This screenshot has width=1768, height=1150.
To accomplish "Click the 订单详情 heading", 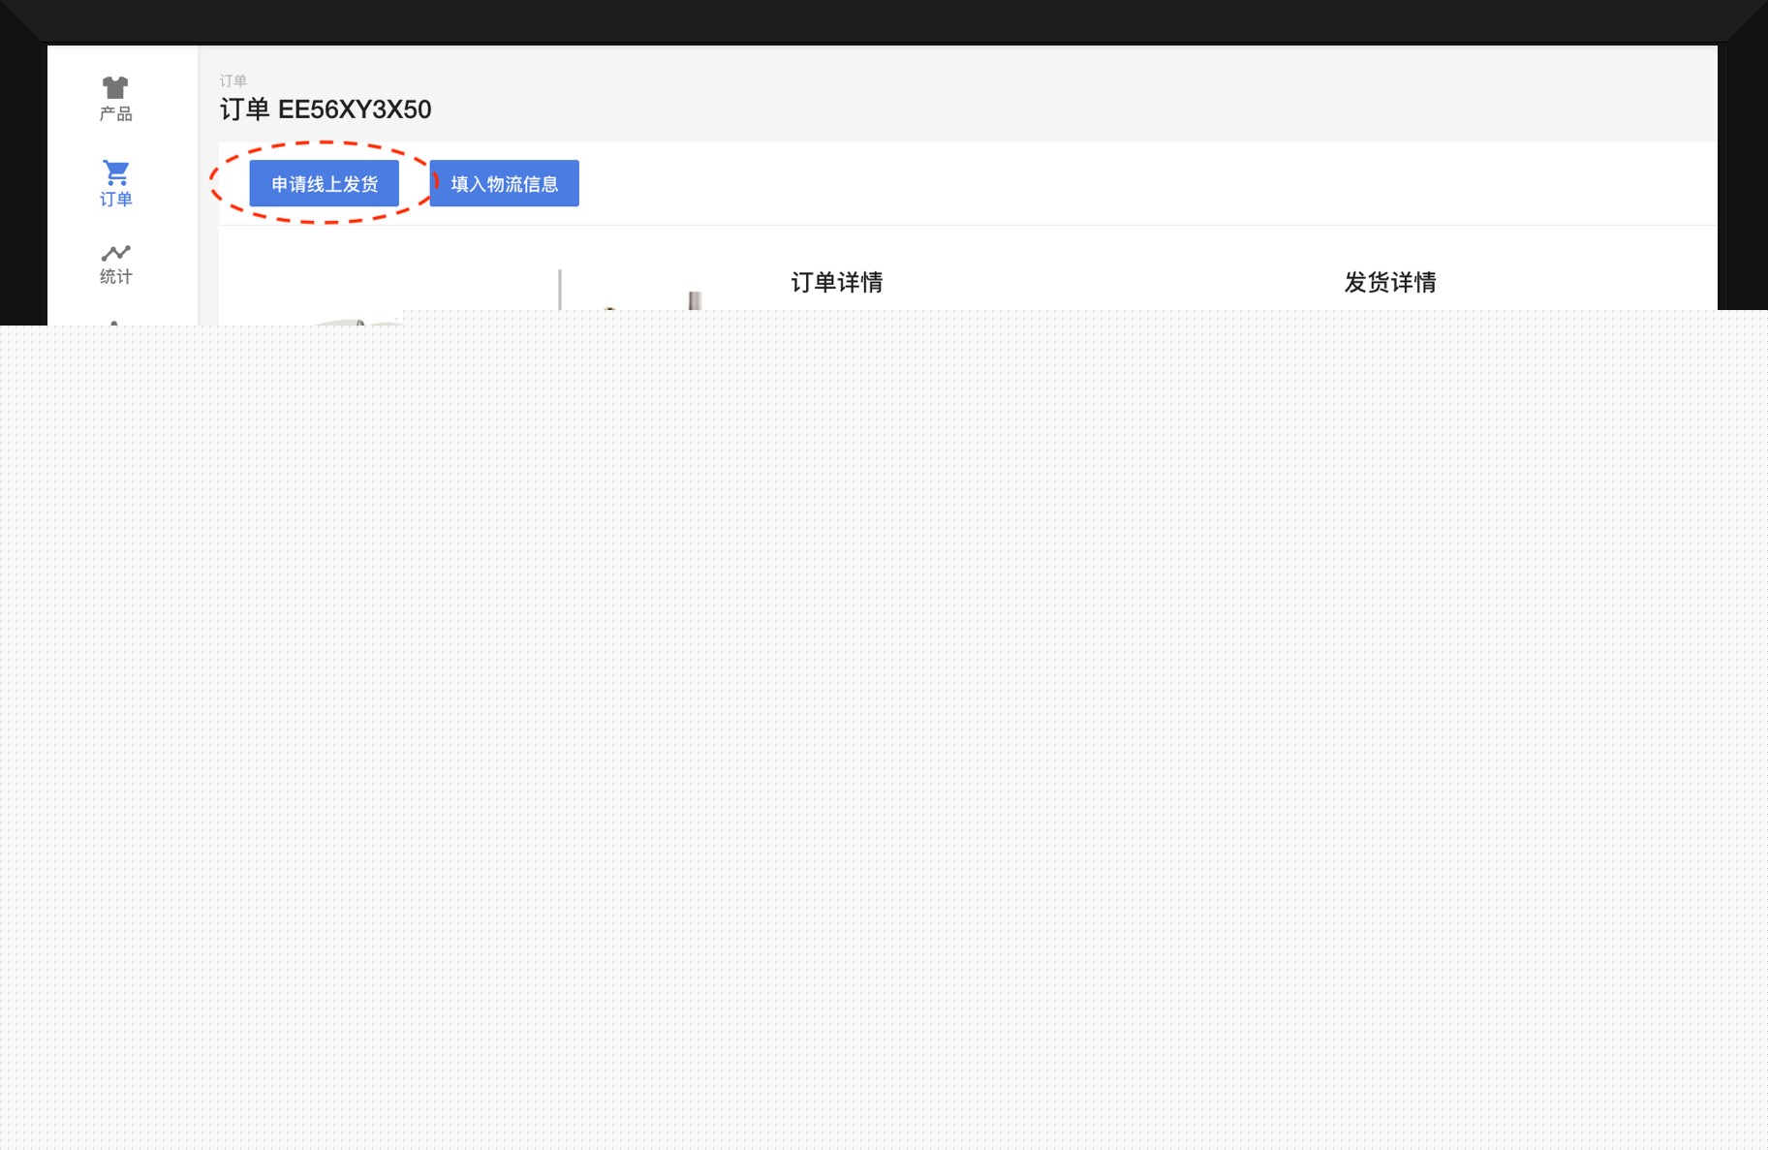I will (837, 283).
